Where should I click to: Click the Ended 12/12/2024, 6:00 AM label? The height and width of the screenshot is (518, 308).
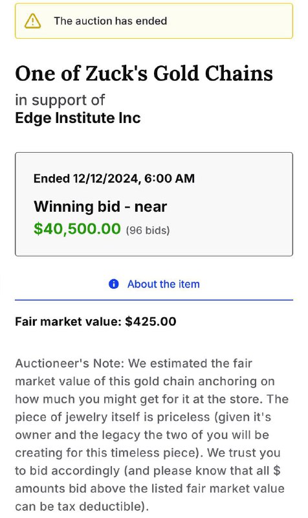pyautogui.click(x=115, y=179)
